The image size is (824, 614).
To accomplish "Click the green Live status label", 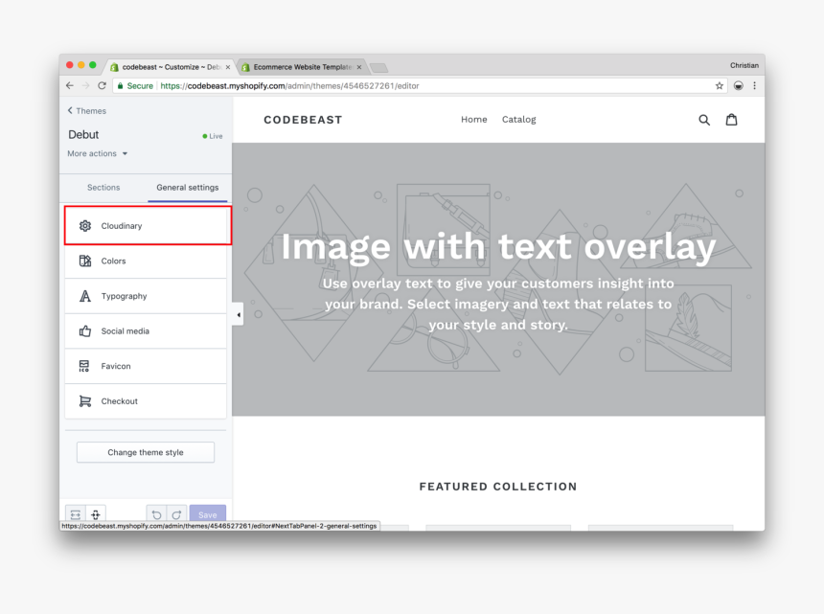I will point(213,136).
